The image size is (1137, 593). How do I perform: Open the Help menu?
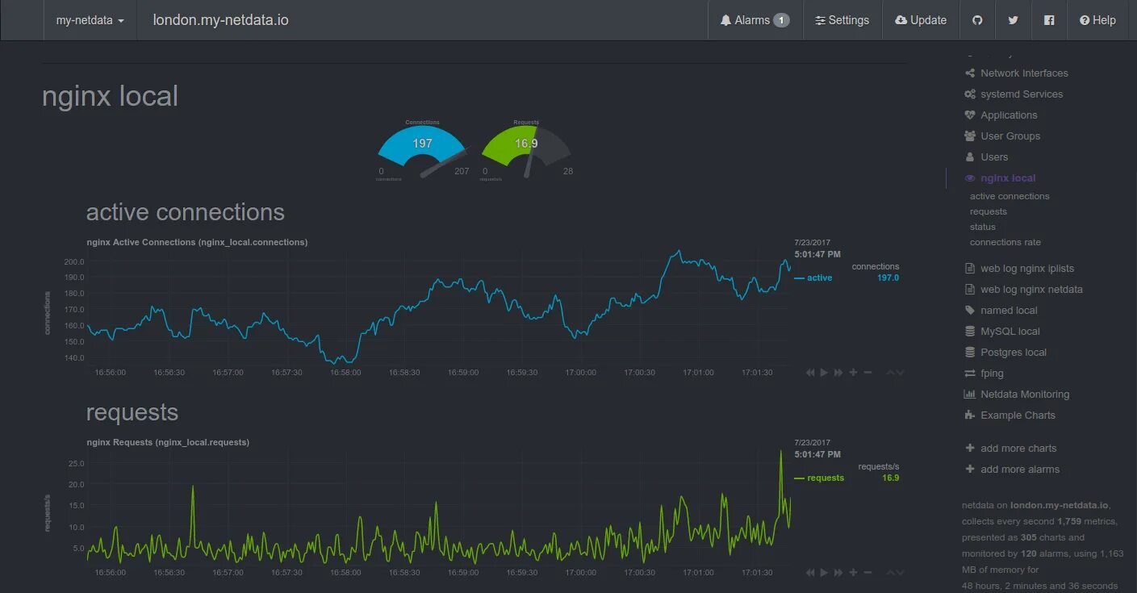[x=1097, y=20]
